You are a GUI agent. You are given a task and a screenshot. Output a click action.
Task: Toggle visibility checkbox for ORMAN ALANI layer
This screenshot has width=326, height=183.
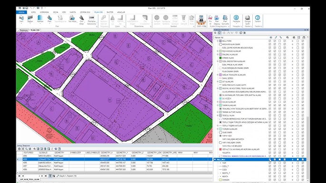click(270, 58)
